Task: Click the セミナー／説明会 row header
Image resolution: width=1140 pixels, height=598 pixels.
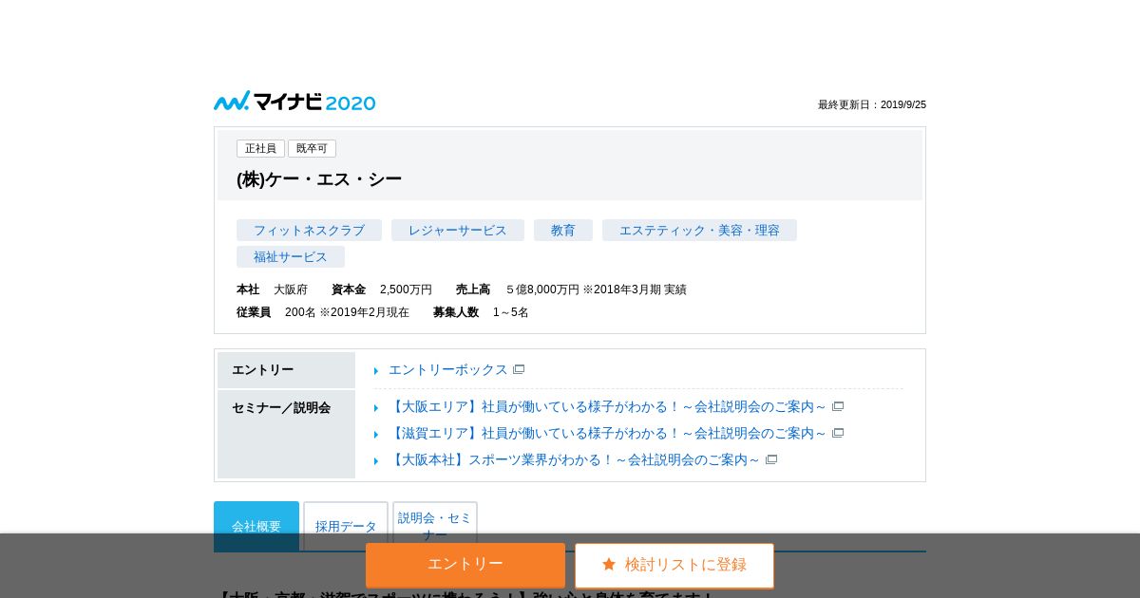Action: [x=286, y=434]
